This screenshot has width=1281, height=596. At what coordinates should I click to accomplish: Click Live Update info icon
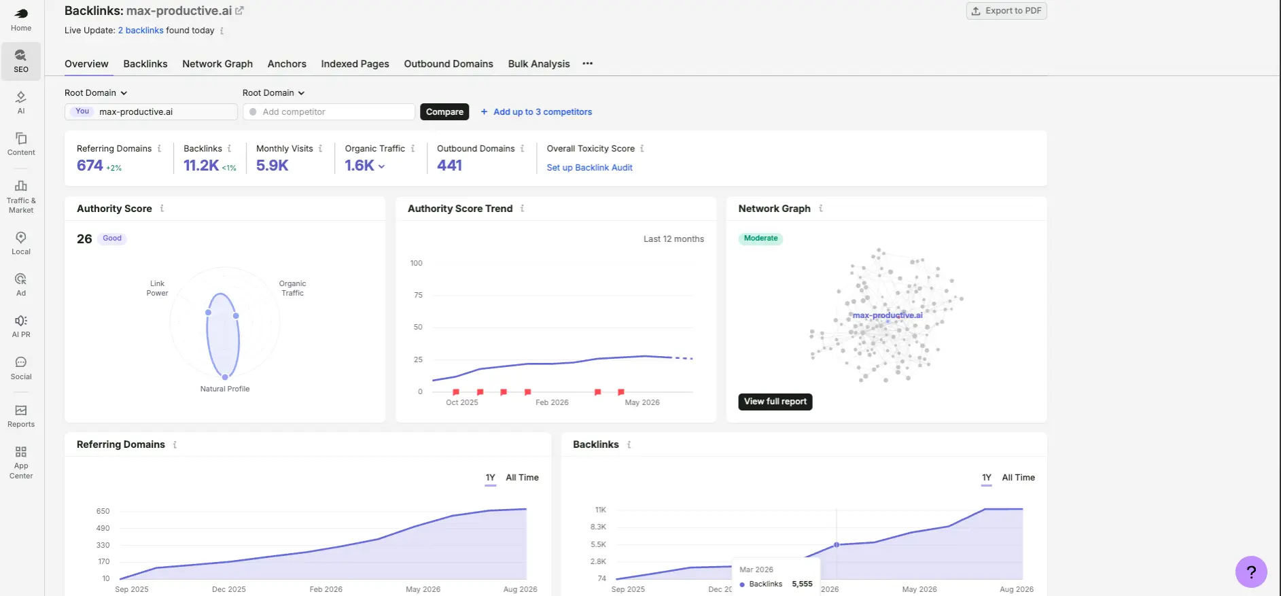222,31
